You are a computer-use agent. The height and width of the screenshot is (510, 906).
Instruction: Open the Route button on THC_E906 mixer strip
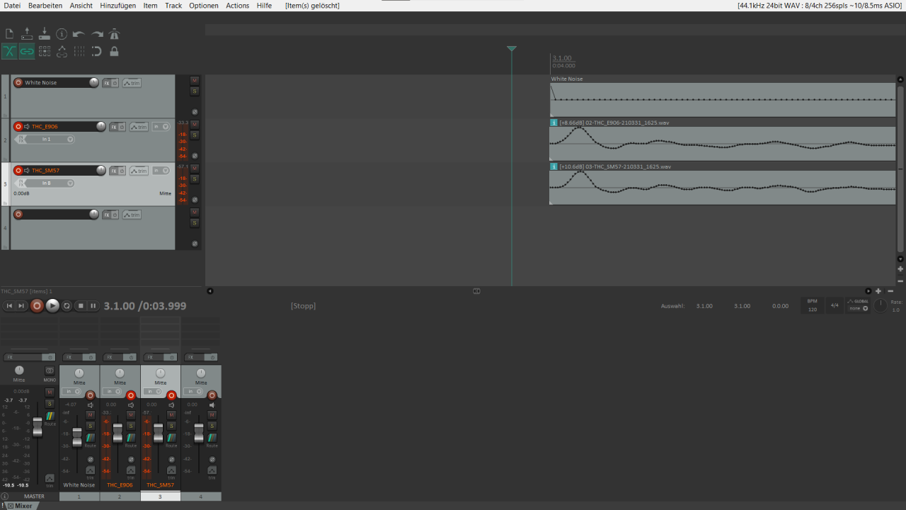point(130,439)
